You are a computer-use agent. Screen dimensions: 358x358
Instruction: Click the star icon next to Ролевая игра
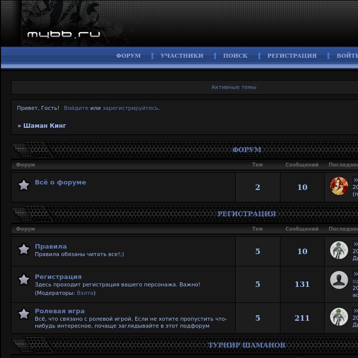click(x=24, y=314)
